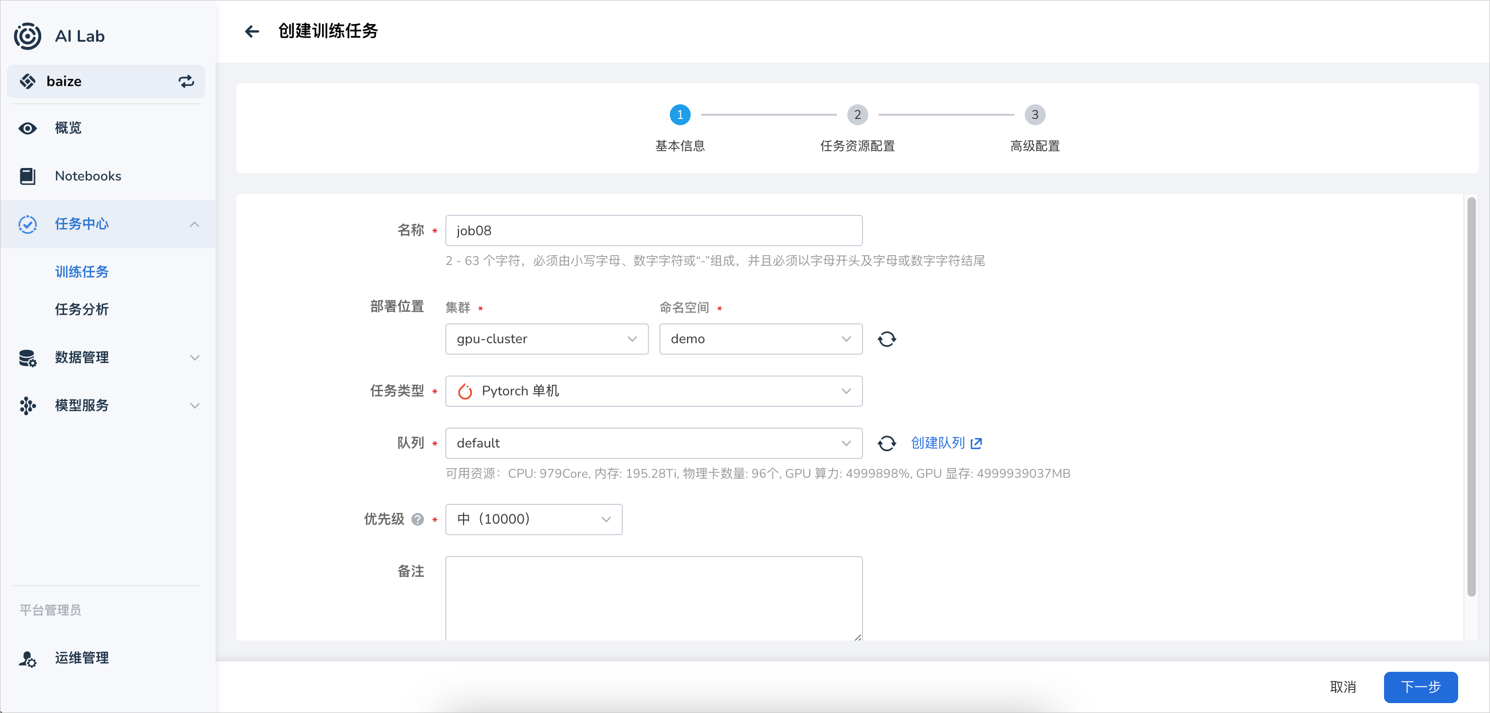Click step 3 circle in wizard
The height and width of the screenshot is (713, 1490).
tap(1035, 115)
